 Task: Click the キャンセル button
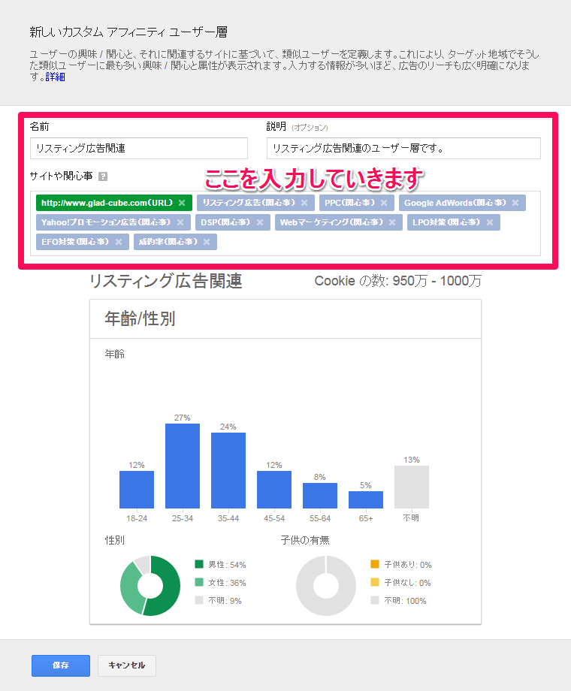tap(126, 665)
